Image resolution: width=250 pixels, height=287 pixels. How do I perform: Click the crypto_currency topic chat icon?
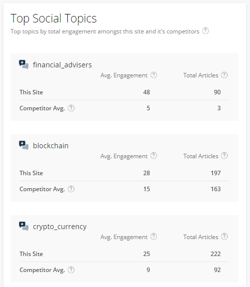point(23,227)
